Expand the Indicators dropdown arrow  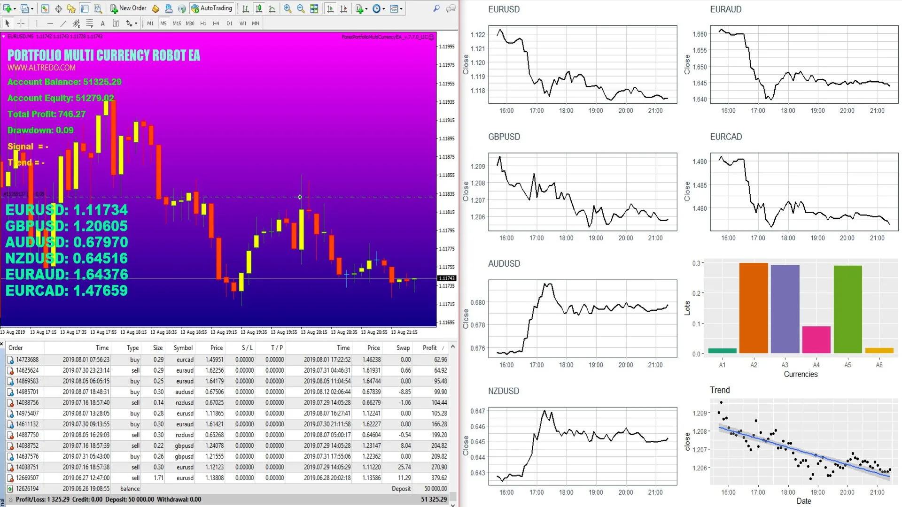[x=367, y=8]
